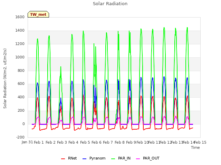Click the PAR_OUT legend label

(x=151, y=158)
